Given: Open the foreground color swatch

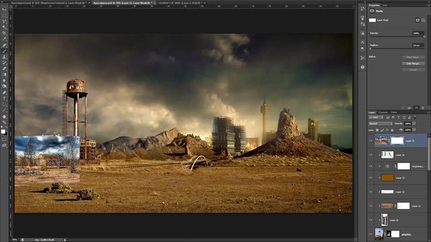Looking at the screenshot, I should pos(3,132).
